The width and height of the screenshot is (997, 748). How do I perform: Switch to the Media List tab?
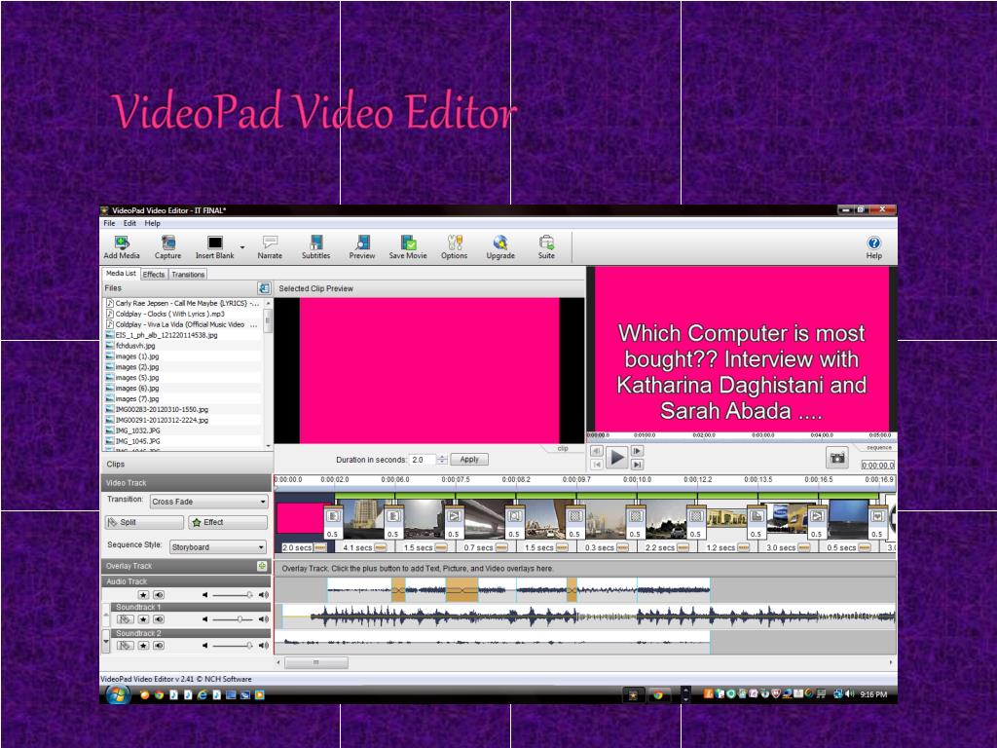pyautogui.click(x=121, y=274)
